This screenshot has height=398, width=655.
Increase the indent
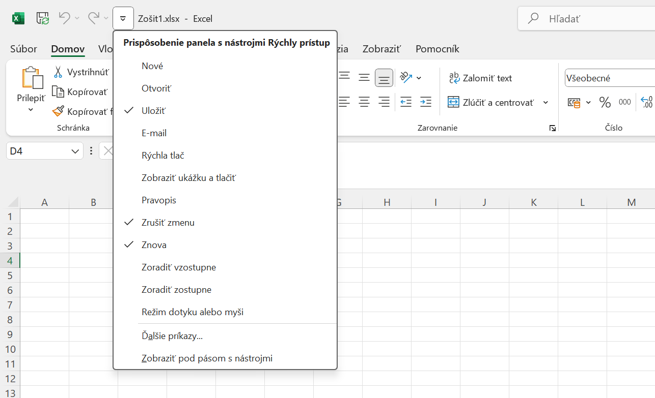click(426, 102)
